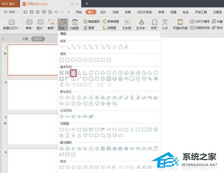Image resolution: width=224 pixels, height=173 pixels.
Task: Insert the five-point star shape
Action: click(x=79, y=148)
